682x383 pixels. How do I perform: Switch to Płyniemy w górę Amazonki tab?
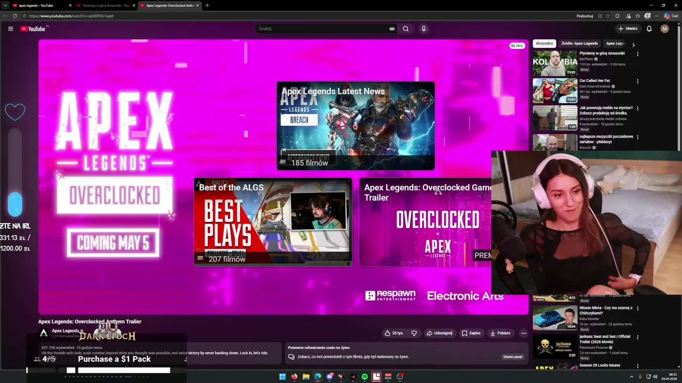click(104, 5)
